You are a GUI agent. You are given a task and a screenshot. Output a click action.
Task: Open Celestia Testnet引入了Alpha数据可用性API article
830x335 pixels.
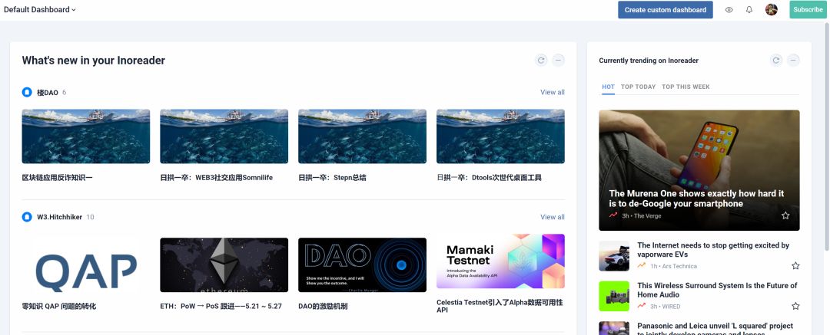(500, 306)
